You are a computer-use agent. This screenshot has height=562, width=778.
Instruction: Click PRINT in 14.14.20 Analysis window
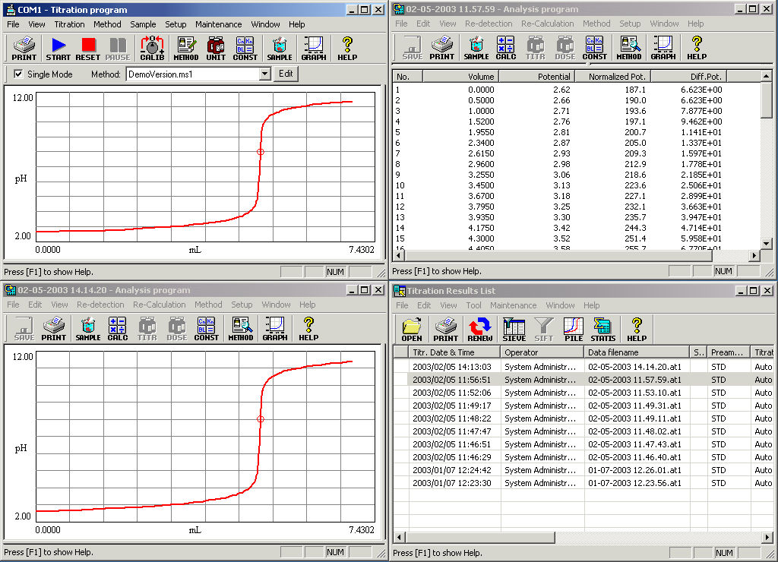(x=54, y=329)
